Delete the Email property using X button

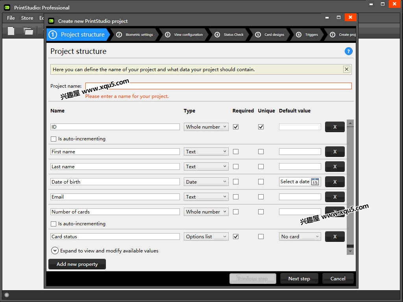coord(335,197)
